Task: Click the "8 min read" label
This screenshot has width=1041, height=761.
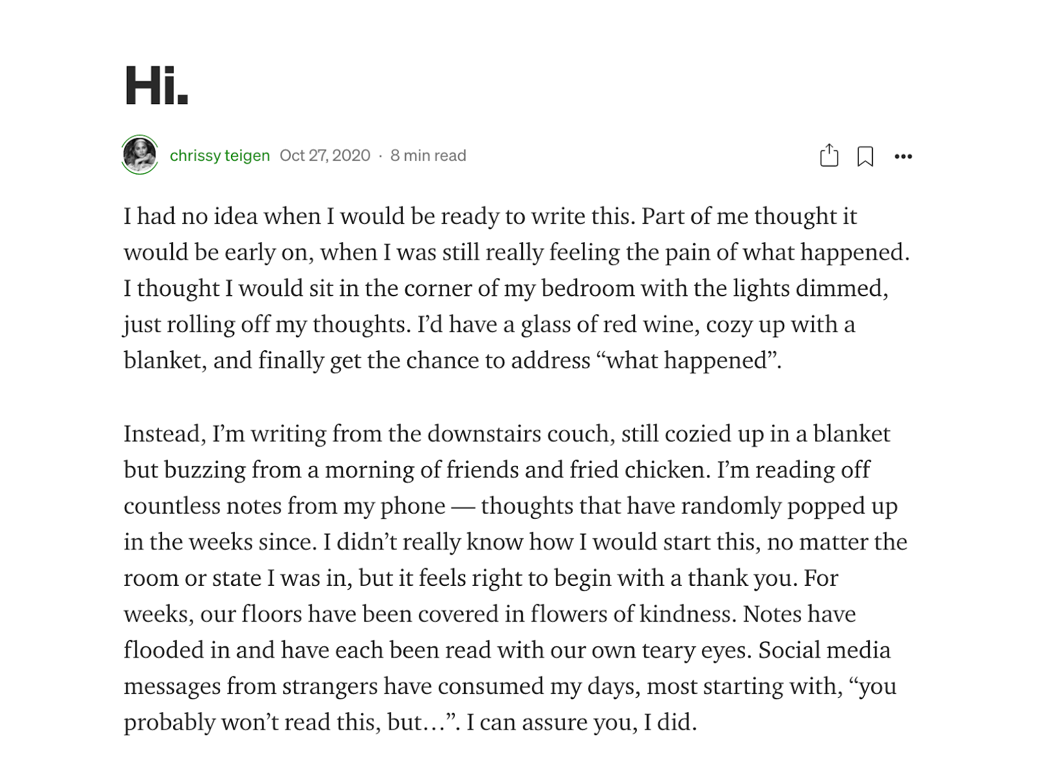Action: point(428,156)
